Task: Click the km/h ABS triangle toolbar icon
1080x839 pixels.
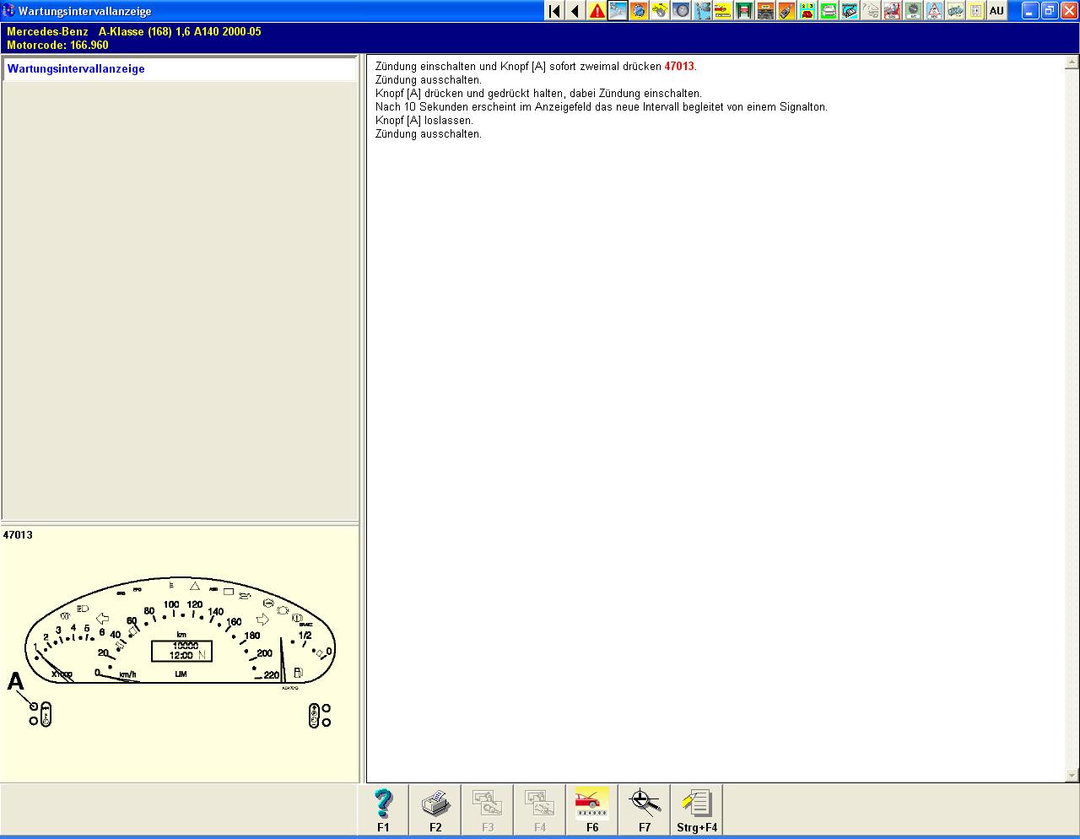Action: (x=934, y=11)
